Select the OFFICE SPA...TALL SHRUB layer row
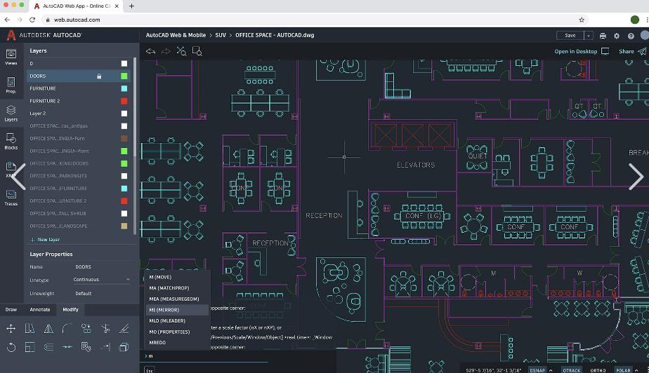649x373 pixels. [79, 214]
